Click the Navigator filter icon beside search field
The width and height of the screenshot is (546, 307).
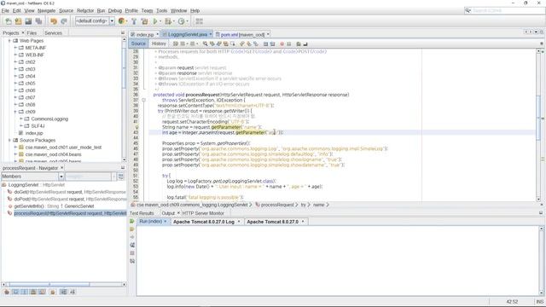[121, 177]
